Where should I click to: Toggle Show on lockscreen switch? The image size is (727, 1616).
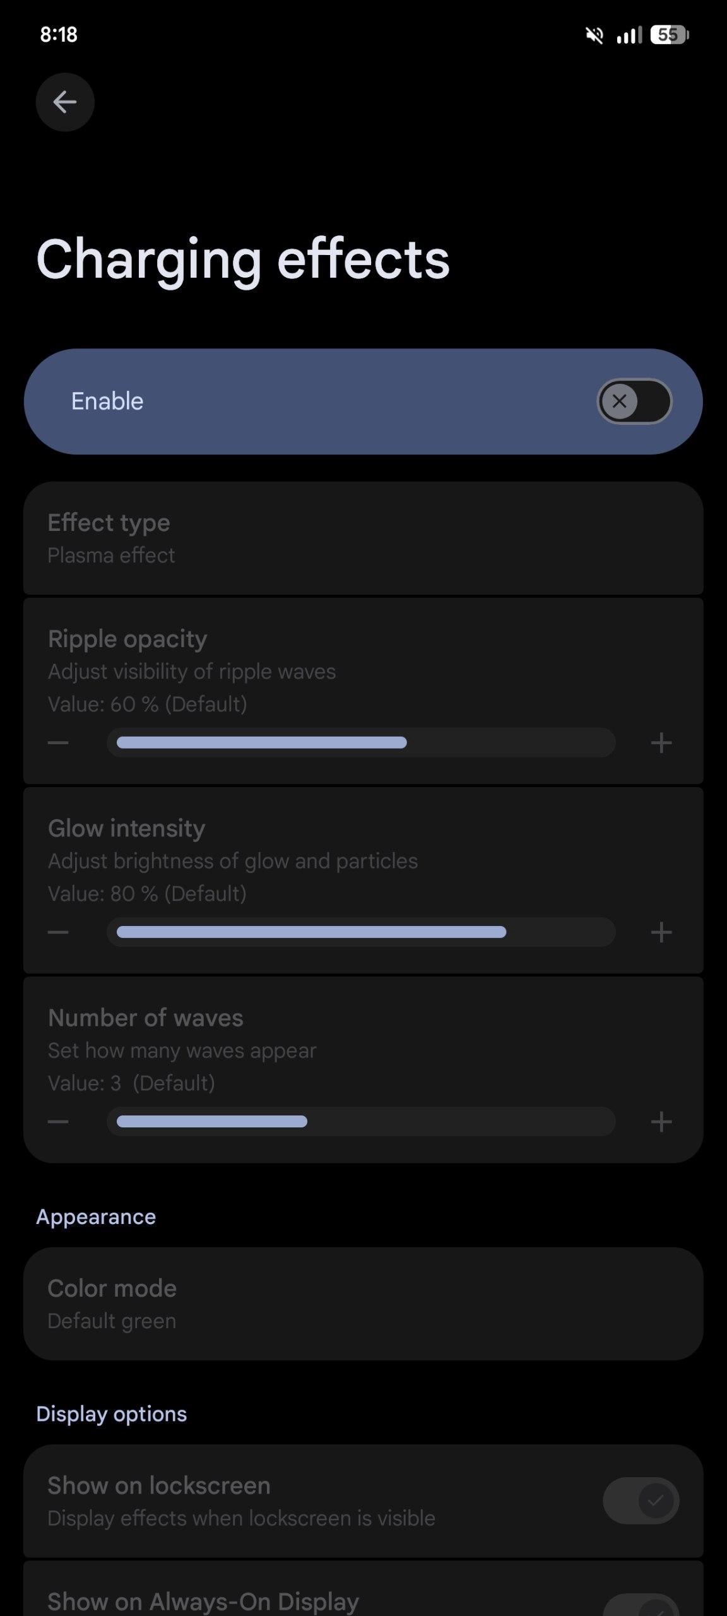coord(641,1500)
